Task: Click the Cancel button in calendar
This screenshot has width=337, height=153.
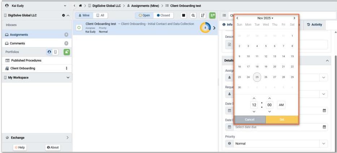Action: pos(250,120)
